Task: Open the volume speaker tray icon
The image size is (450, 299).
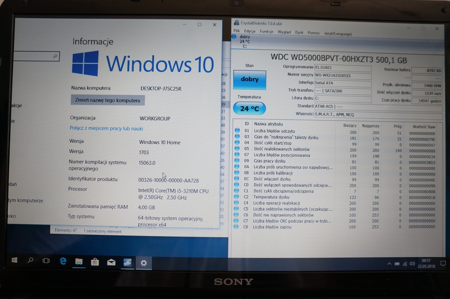Action: tap(412, 264)
